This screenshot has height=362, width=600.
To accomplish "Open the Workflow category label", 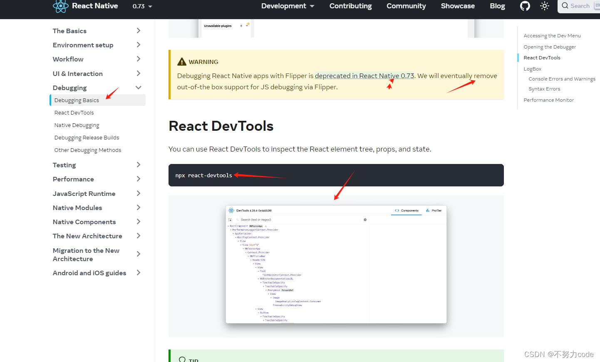I will point(68,59).
